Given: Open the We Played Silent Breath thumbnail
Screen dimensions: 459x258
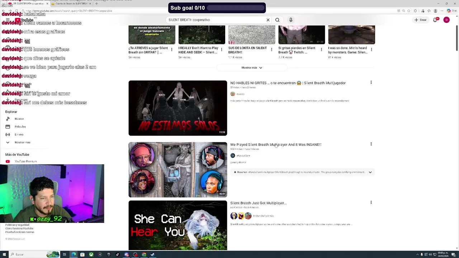Looking at the screenshot, I should click(178, 170).
